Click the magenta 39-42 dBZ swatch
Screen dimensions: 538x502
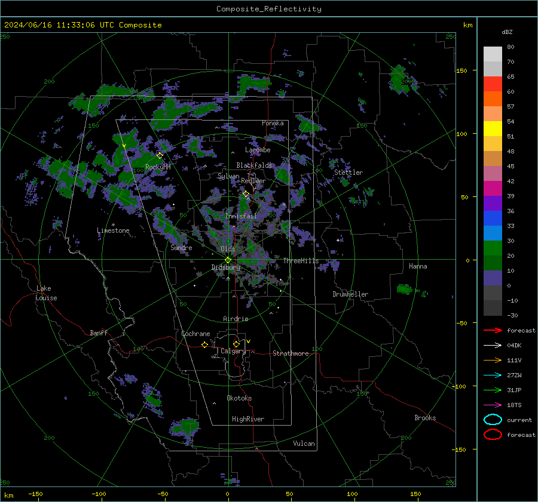[493, 189]
